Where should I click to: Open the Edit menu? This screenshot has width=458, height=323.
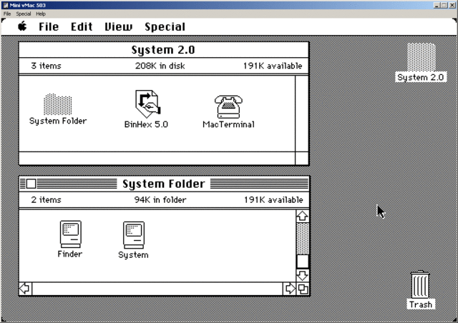82,27
